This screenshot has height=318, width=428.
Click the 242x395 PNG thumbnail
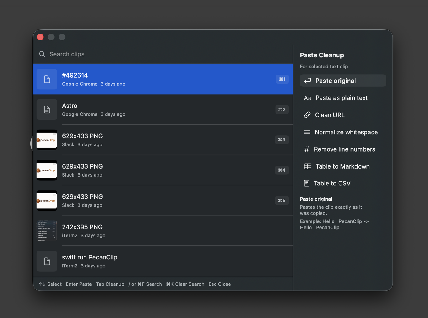tap(47, 231)
